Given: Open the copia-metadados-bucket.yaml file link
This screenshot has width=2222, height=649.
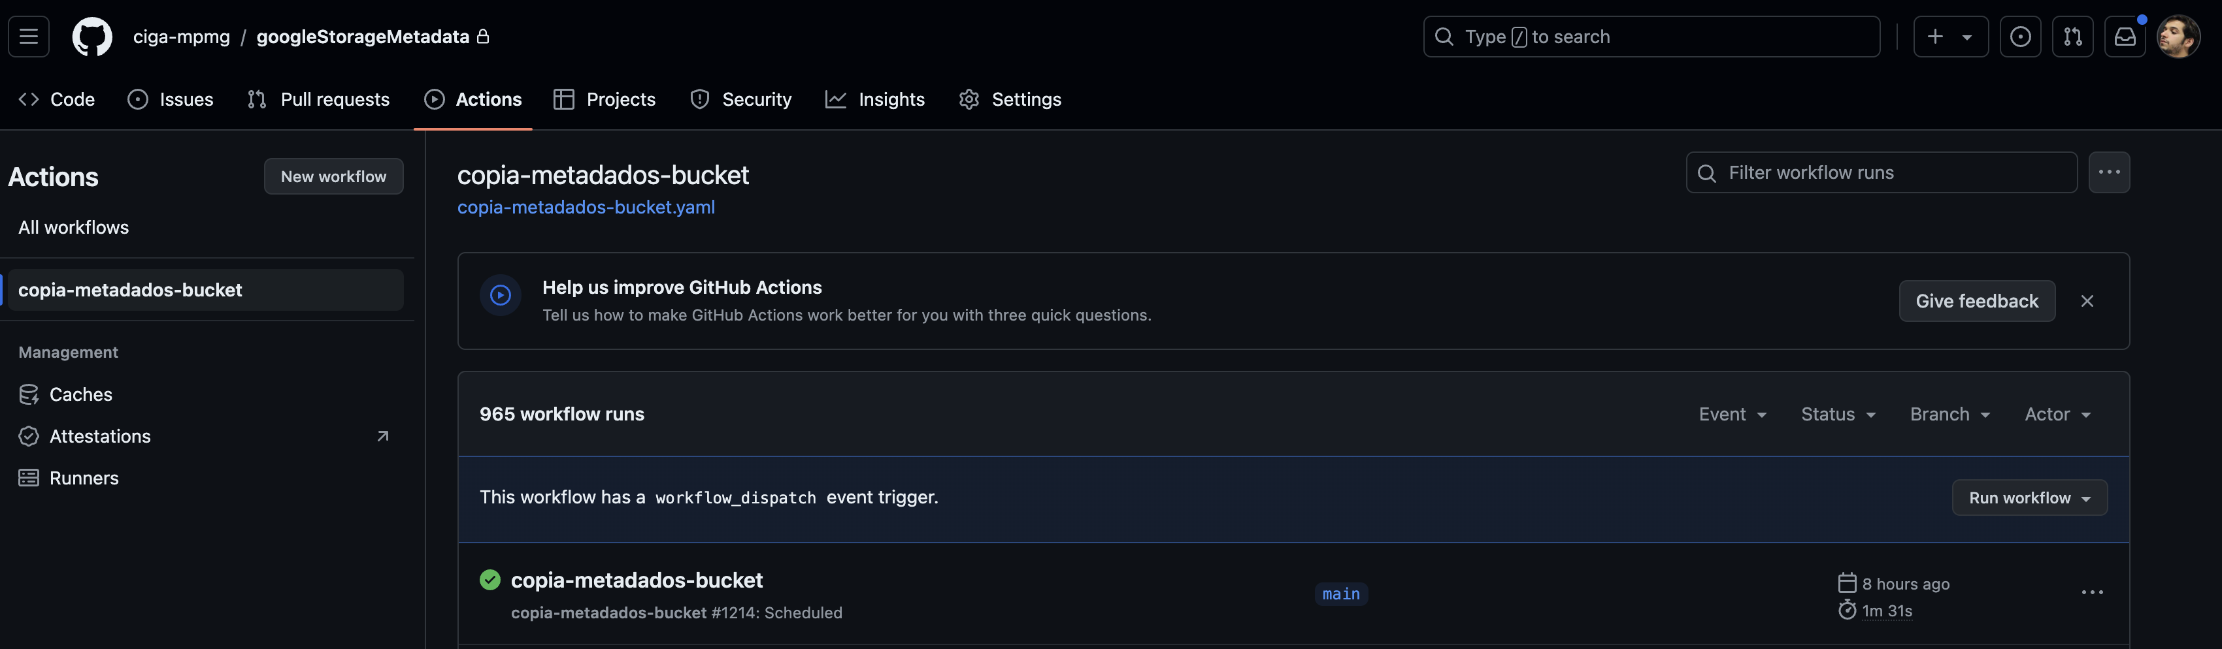Looking at the screenshot, I should tap(586, 207).
